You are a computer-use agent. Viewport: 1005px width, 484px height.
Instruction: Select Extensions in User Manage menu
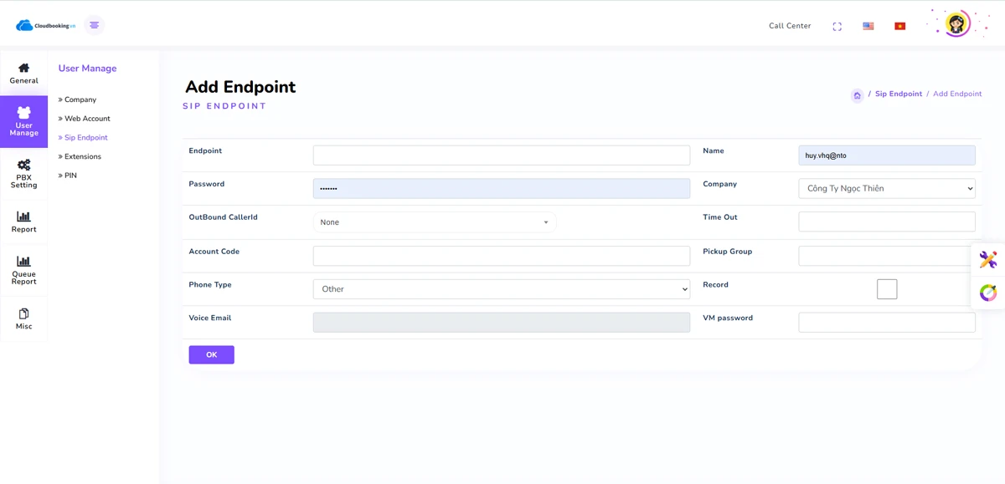point(82,156)
